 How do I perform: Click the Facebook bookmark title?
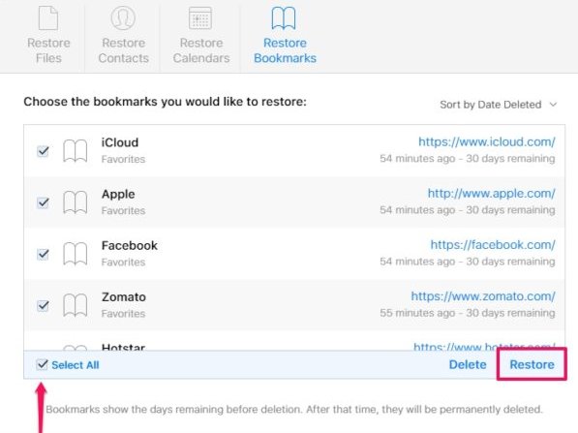130,246
